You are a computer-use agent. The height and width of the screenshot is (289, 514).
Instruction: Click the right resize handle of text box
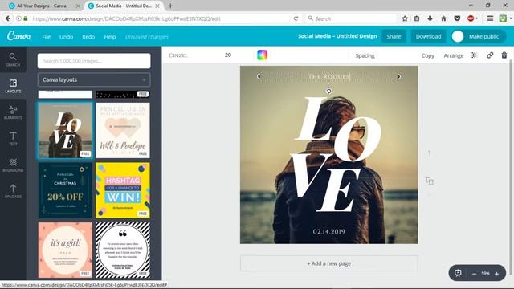[398, 76]
